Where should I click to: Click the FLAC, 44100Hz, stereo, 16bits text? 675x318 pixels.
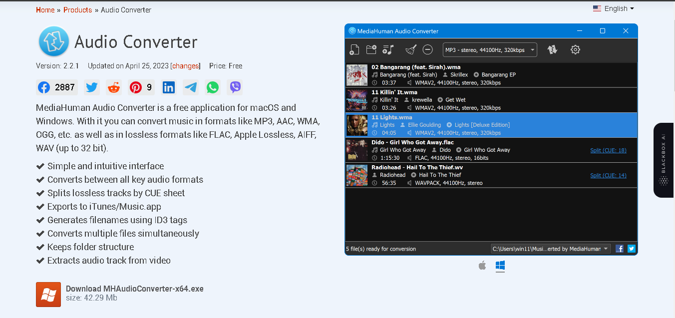451,158
